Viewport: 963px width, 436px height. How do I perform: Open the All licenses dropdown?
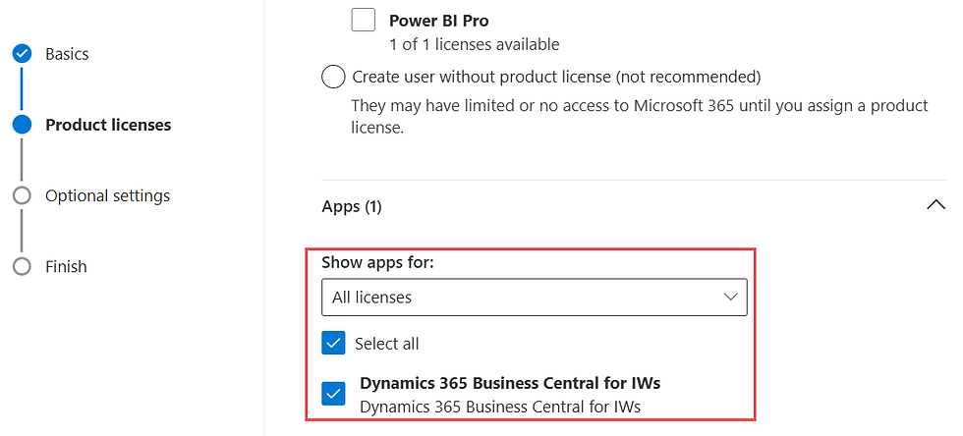535,298
